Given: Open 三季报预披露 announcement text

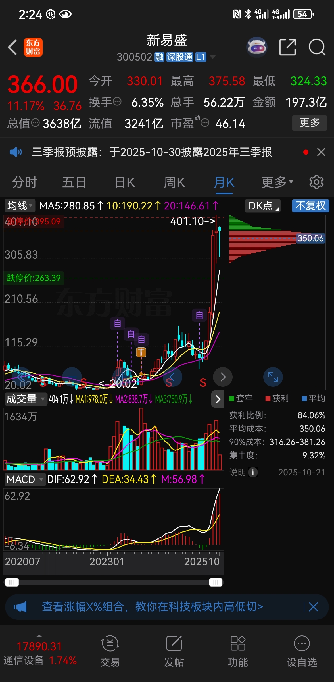Looking at the screenshot, I should coord(152,152).
